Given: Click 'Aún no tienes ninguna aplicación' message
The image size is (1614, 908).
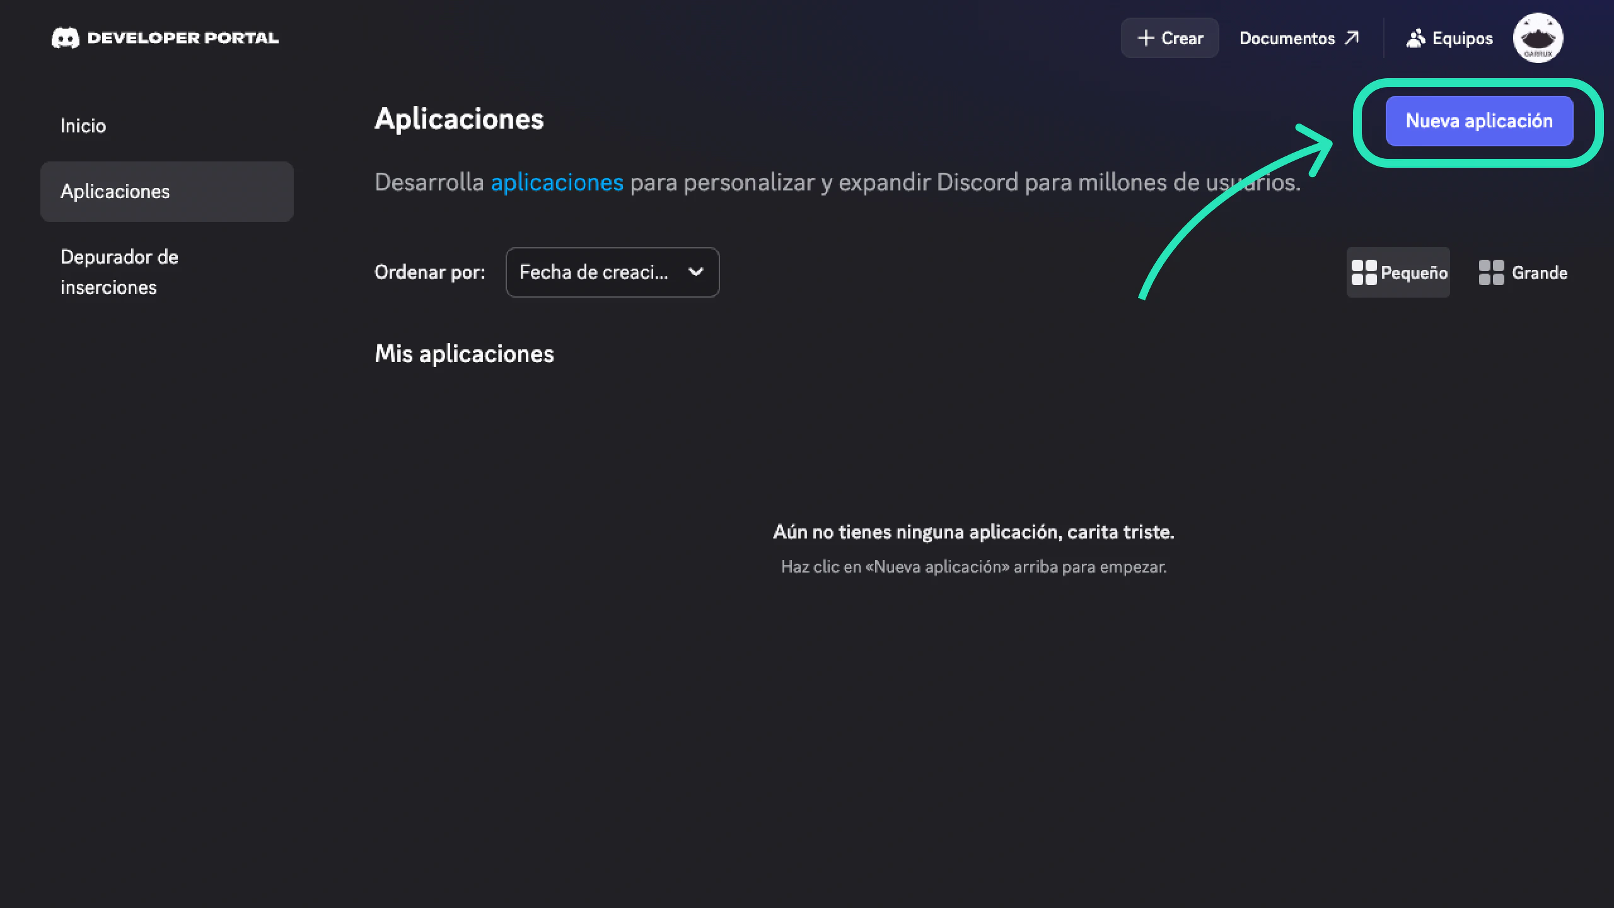Looking at the screenshot, I should click(973, 532).
